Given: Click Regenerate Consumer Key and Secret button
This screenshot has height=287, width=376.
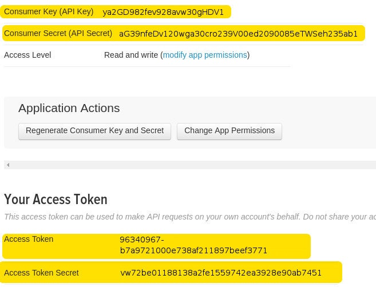Looking at the screenshot, I should [94, 131].
